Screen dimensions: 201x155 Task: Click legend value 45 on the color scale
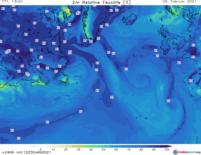click(91, 150)
